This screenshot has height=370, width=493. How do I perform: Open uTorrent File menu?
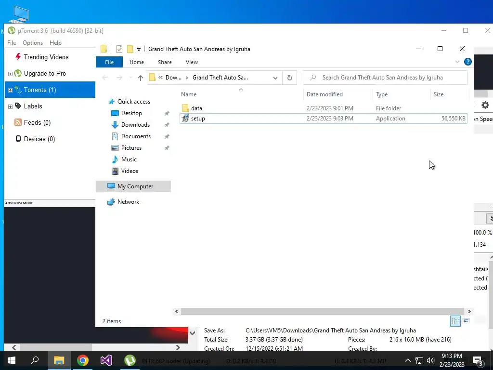coord(12,43)
